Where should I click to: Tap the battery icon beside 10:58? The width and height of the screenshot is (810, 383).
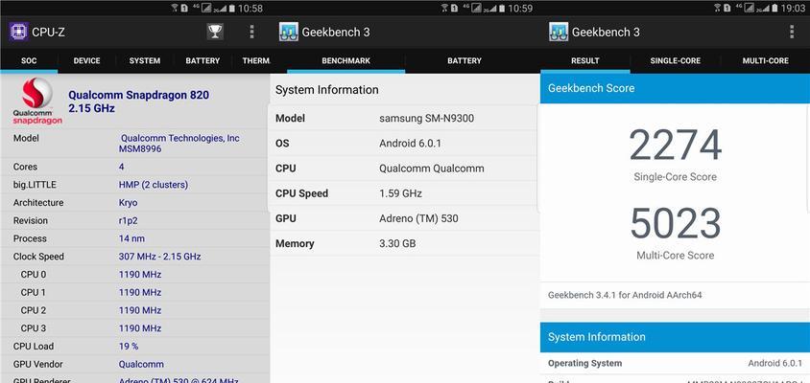[232, 9]
